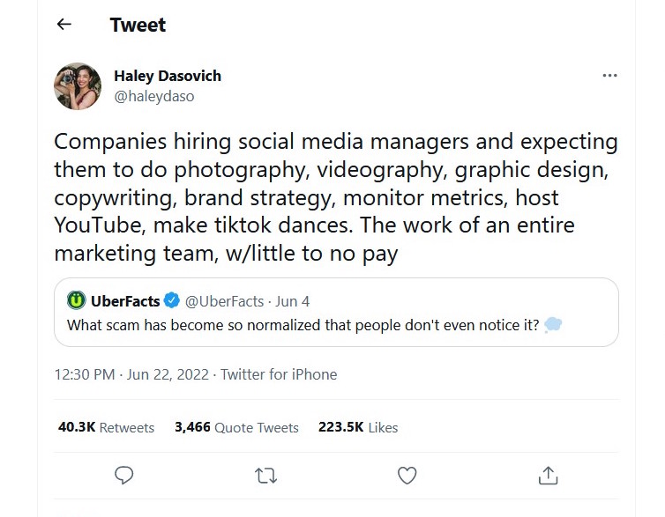665x517 pixels.
Task: Open the quoted UberFacts tweet card
Action: (x=336, y=312)
